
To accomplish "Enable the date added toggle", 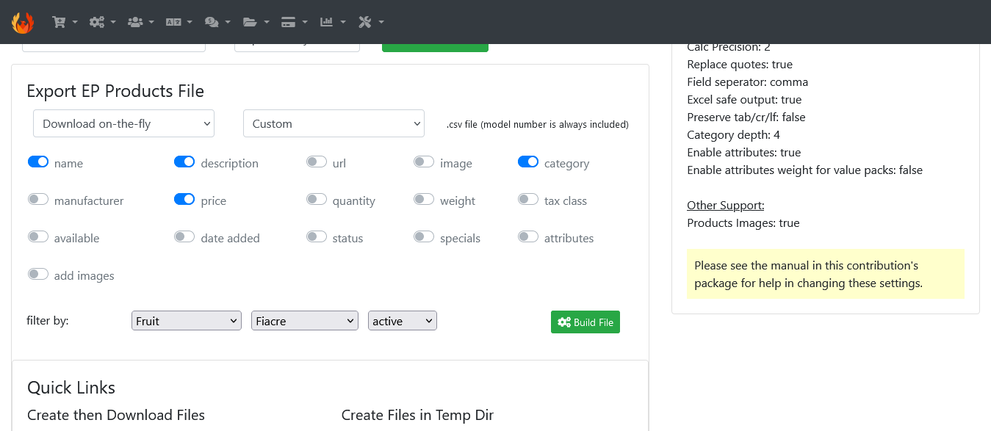I will click(x=184, y=236).
